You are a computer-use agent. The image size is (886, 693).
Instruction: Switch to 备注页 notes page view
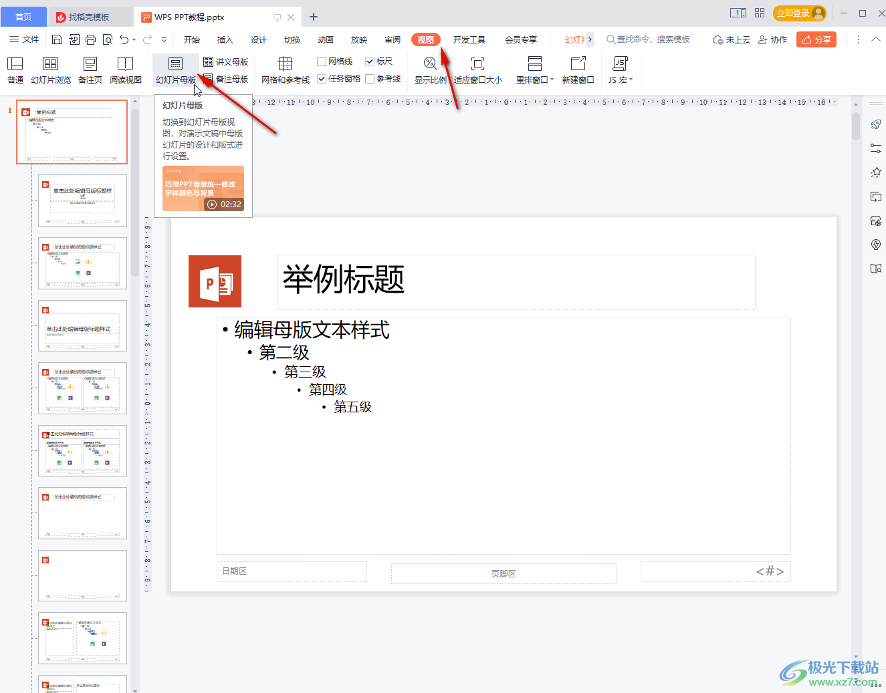pos(90,70)
